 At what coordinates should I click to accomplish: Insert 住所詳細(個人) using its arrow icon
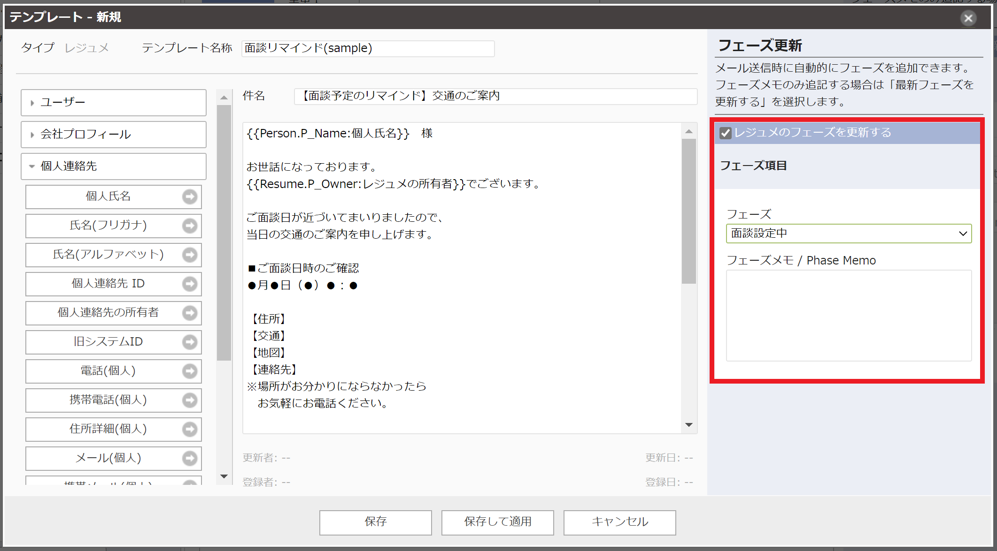click(x=190, y=430)
